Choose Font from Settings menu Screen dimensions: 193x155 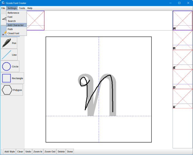(x=17, y=17)
